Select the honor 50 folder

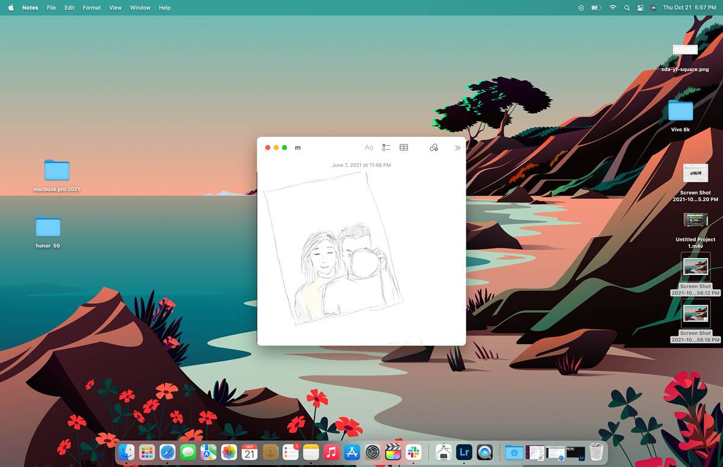click(48, 232)
